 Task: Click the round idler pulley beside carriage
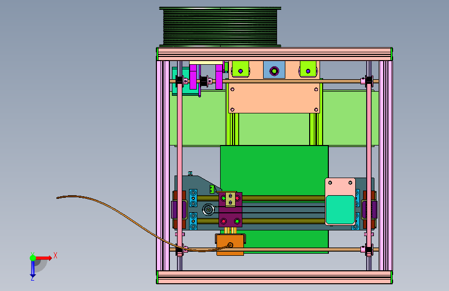pos(209,210)
